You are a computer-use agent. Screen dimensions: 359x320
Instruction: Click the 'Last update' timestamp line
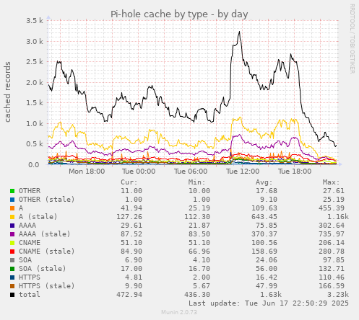coord(269,303)
